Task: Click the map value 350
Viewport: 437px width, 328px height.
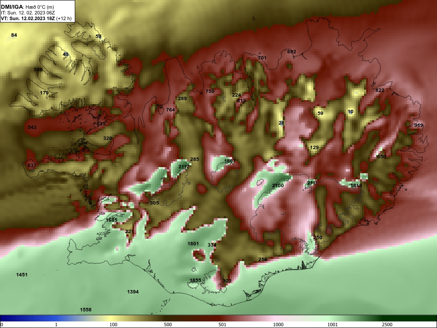Action: [382, 157]
